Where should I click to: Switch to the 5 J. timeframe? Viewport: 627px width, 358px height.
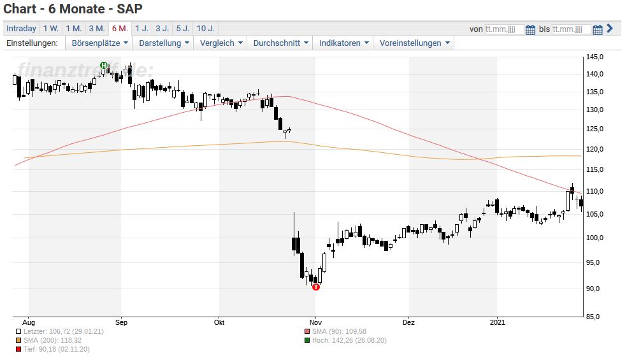183,29
